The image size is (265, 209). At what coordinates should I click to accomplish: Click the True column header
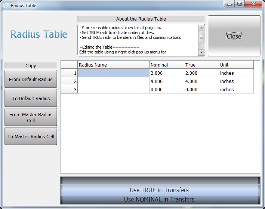(x=201, y=65)
